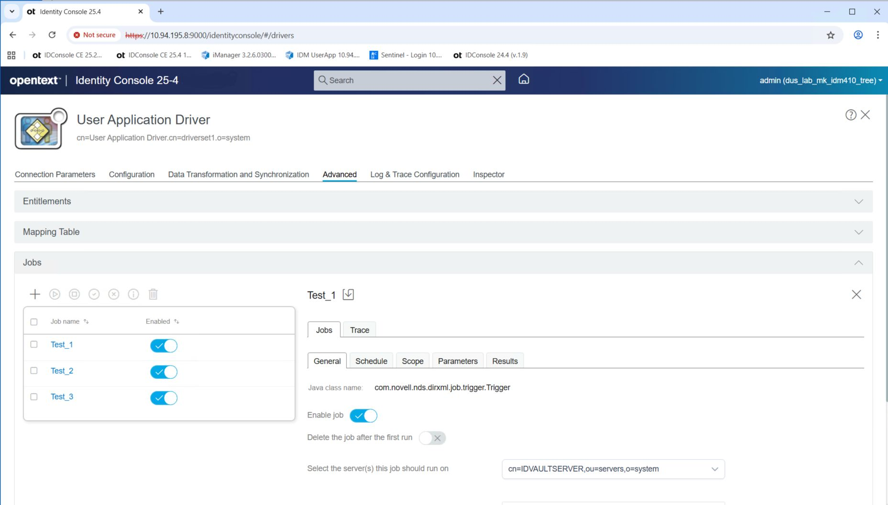The height and width of the screenshot is (505, 888).
Task: Add a new job with plus icon
Action: 35,294
